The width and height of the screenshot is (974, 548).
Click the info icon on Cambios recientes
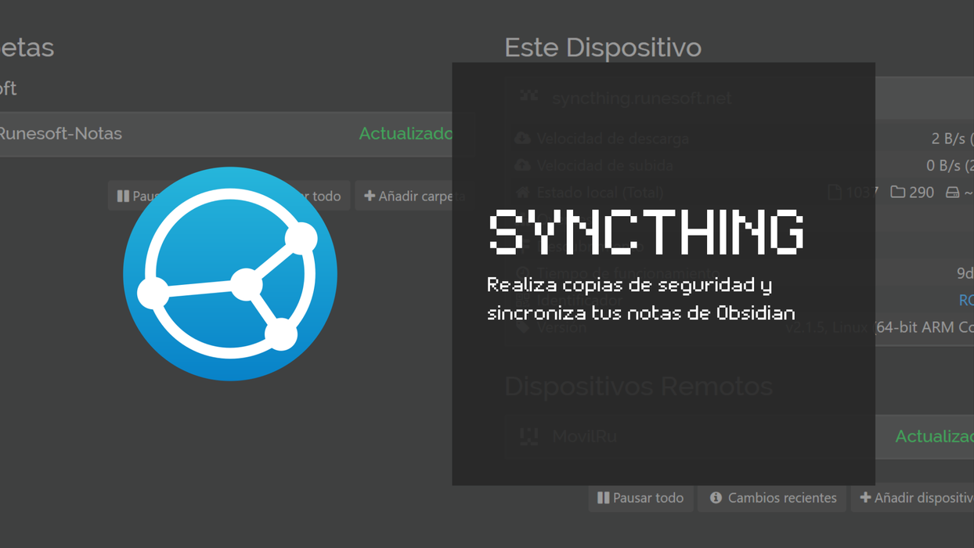(x=716, y=497)
